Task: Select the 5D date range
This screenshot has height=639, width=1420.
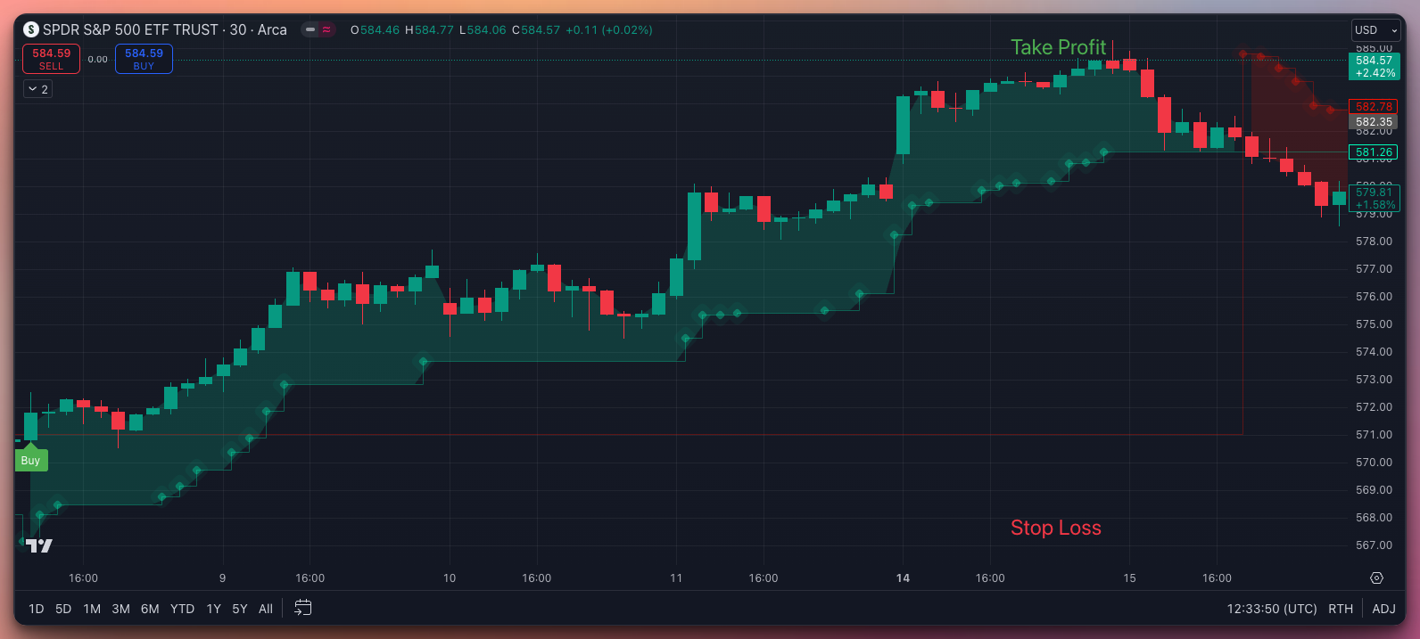Action: (x=63, y=609)
